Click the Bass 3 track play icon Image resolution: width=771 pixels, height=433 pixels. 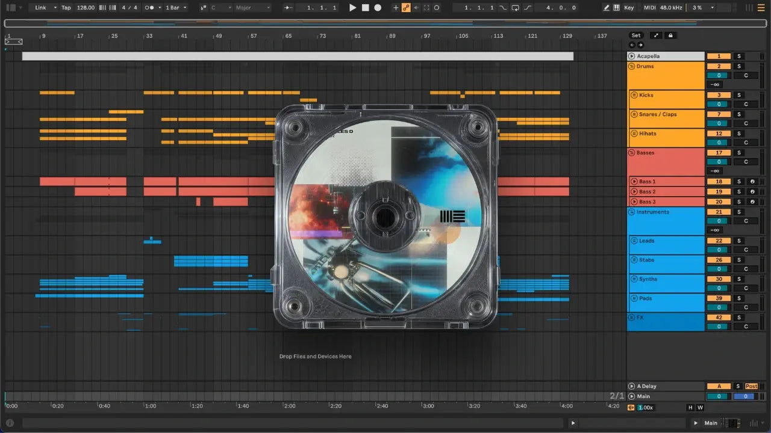(x=634, y=202)
